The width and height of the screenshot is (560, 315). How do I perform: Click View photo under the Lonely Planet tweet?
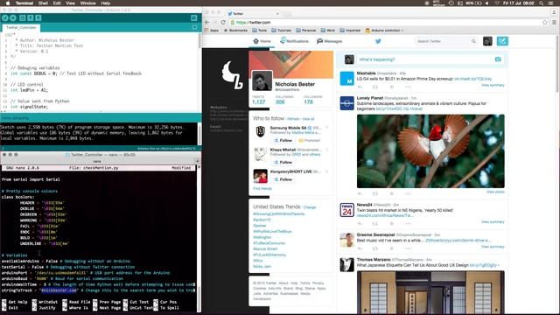496,192
